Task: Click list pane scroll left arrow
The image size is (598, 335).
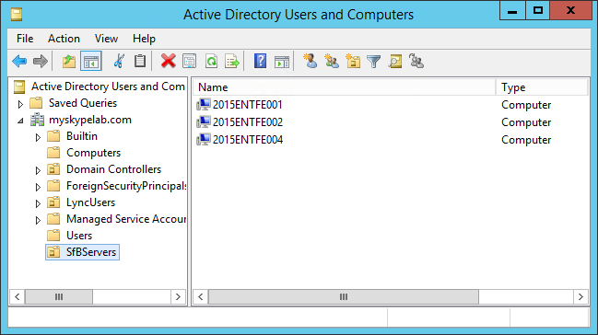Action: pyautogui.click(x=201, y=296)
